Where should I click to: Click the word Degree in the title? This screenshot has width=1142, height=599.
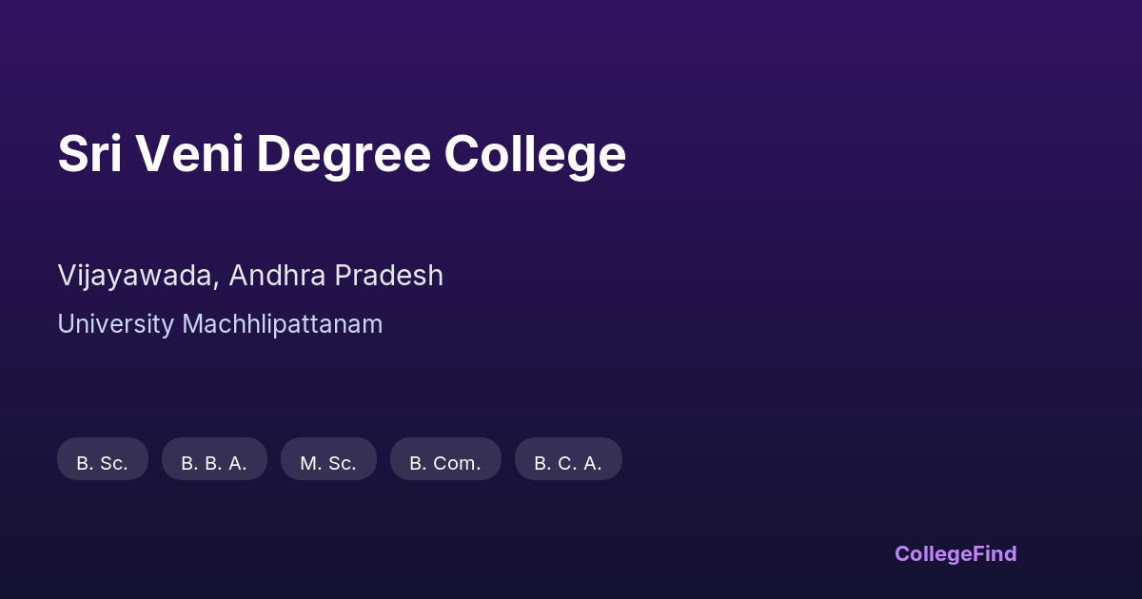[x=344, y=154]
